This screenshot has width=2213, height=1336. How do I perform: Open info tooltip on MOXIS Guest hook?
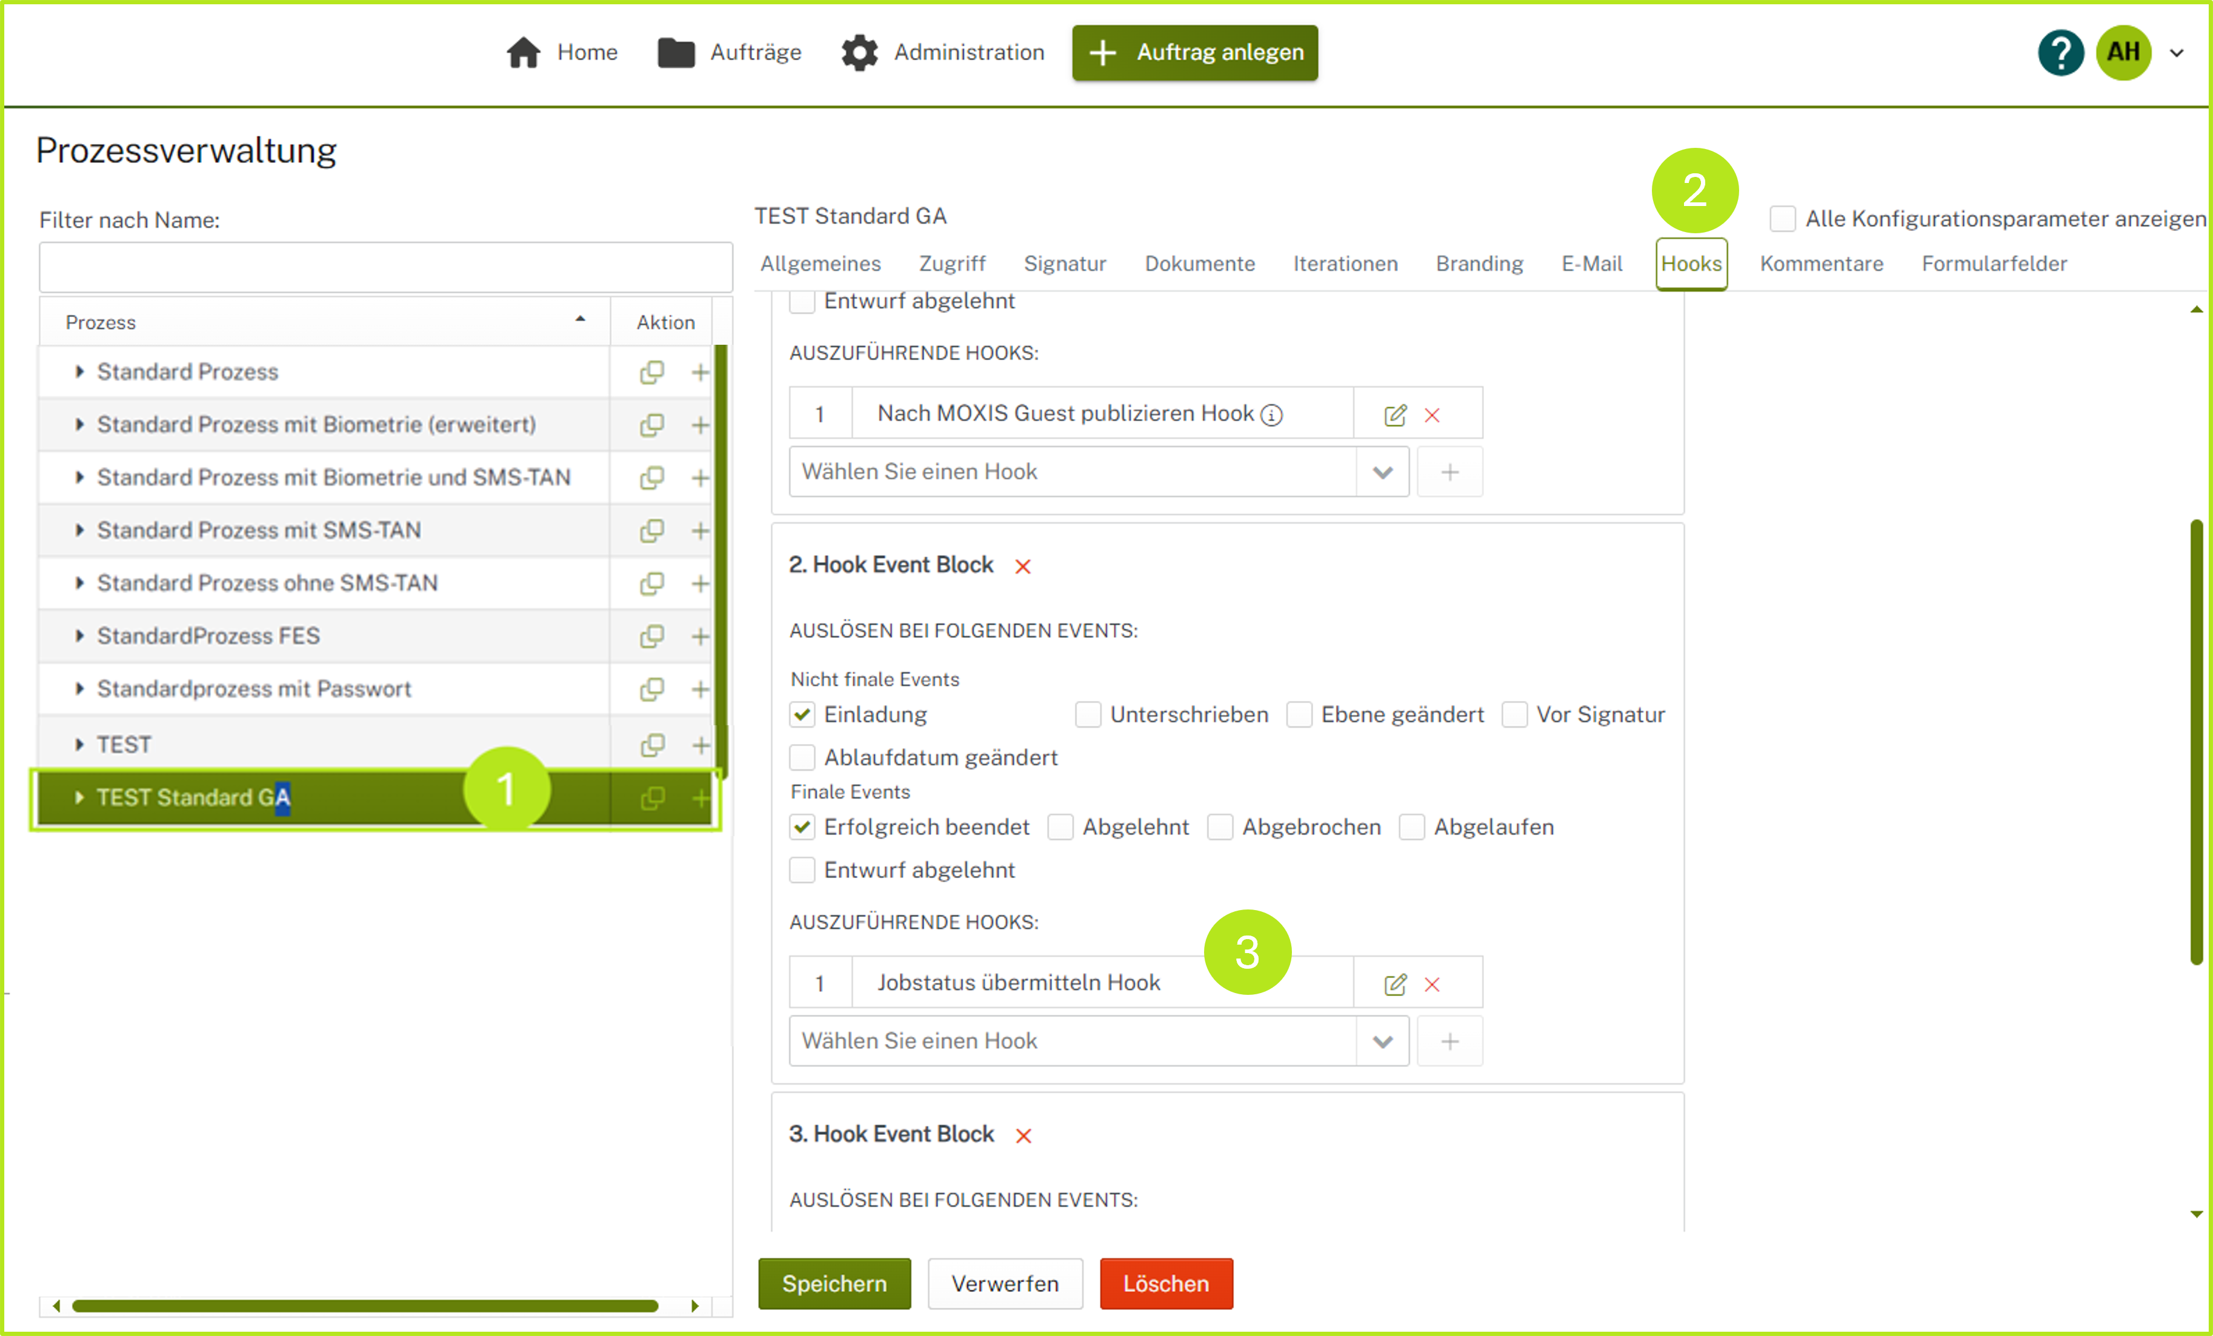pos(1272,414)
